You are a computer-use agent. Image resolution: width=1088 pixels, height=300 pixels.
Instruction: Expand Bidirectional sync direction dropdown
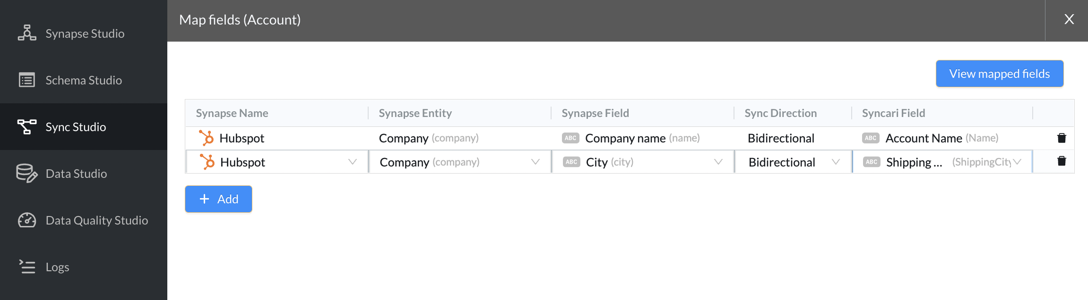[x=836, y=162]
